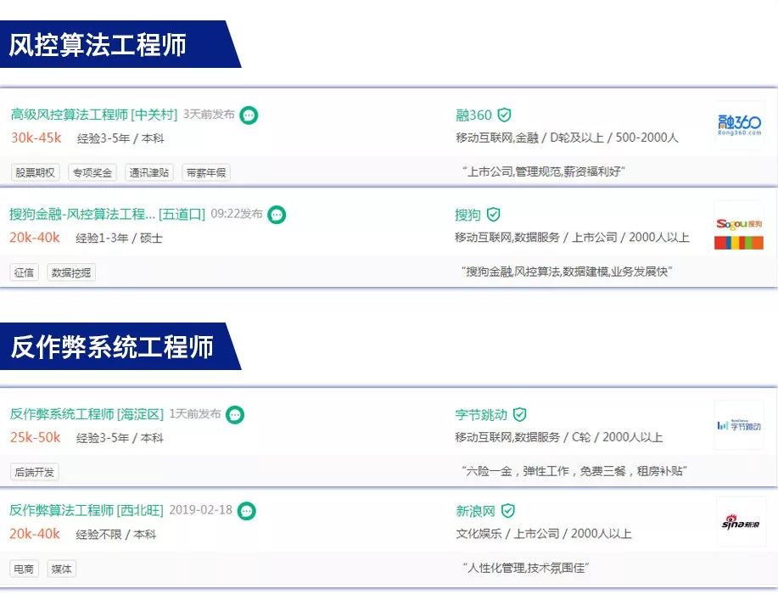The height and width of the screenshot is (606, 778).
Task: Click verified shield icon beside 字节跳动
Action: (519, 414)
